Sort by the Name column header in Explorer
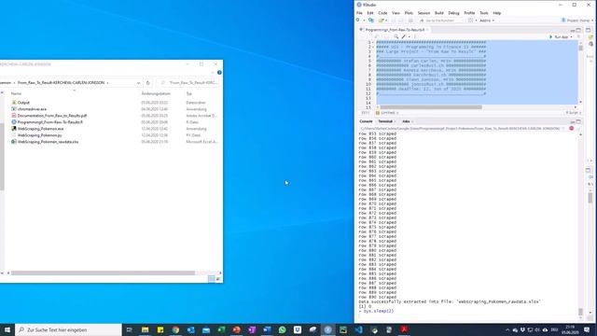597x336 pixels. click(x=17, y=93)
